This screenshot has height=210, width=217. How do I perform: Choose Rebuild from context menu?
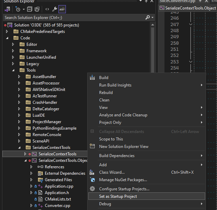[147, 93]
